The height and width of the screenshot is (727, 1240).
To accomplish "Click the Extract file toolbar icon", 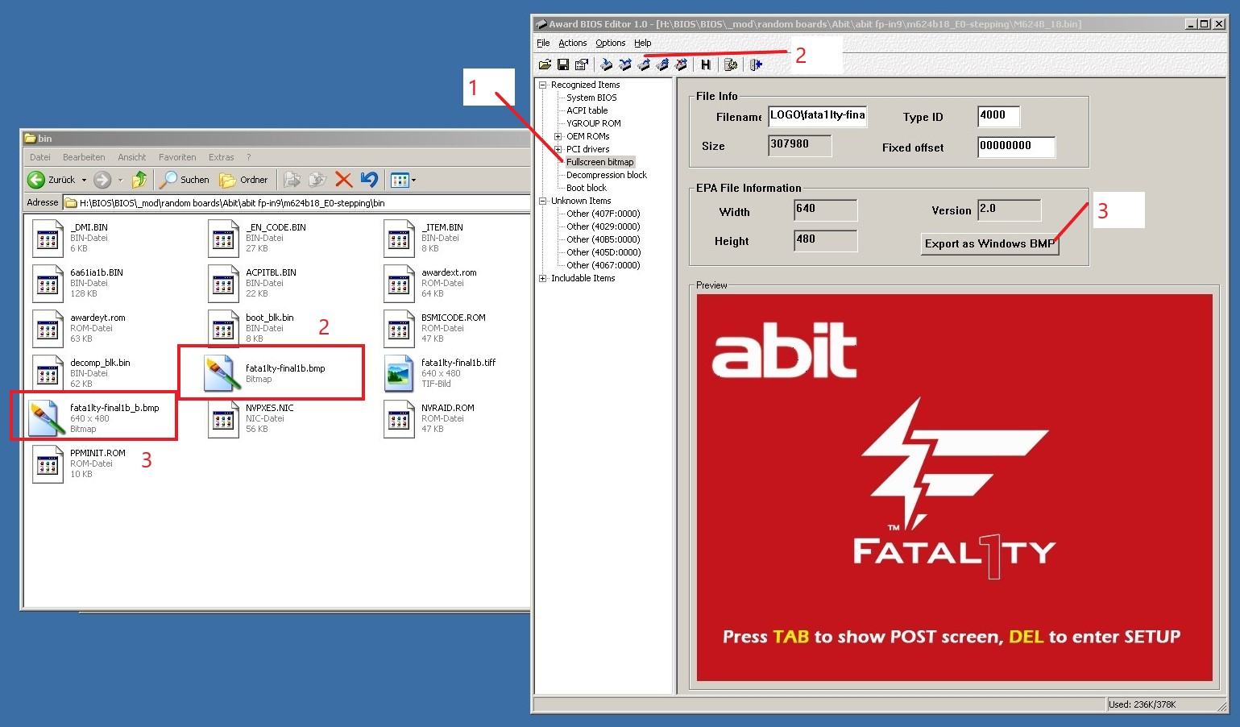I will tap(644, 64).
